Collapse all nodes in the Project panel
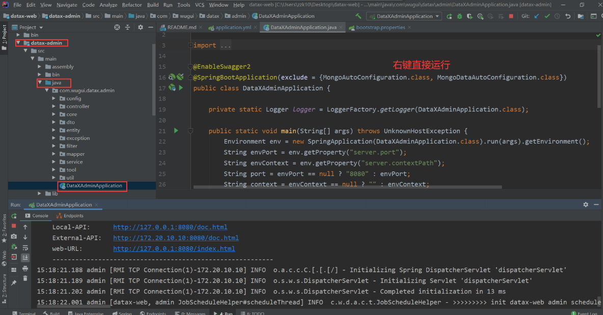 [127, 27]
